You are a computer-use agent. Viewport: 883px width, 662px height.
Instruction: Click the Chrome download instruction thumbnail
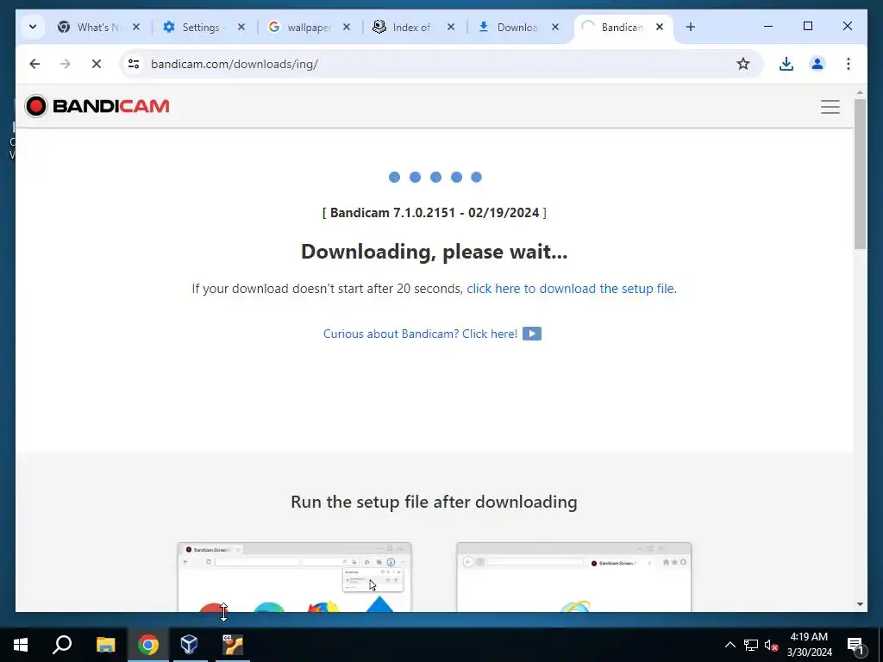point(295,577)
